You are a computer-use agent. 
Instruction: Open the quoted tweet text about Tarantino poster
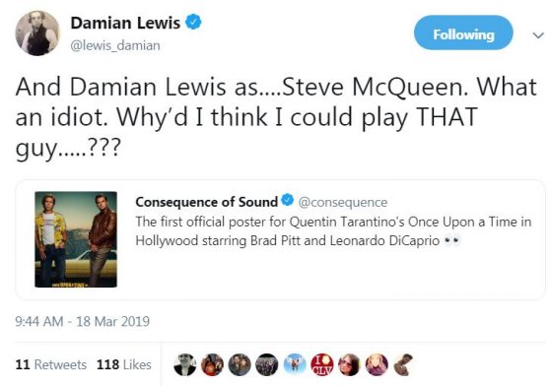tap(333, 231)
